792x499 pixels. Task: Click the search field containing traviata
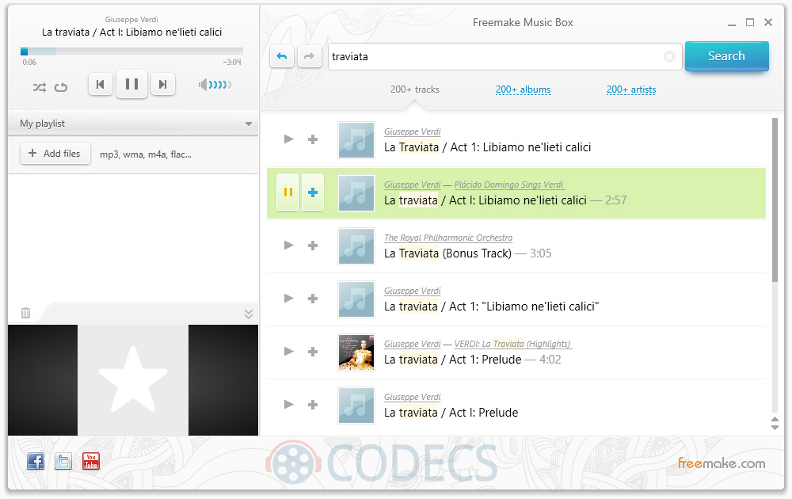505,56
